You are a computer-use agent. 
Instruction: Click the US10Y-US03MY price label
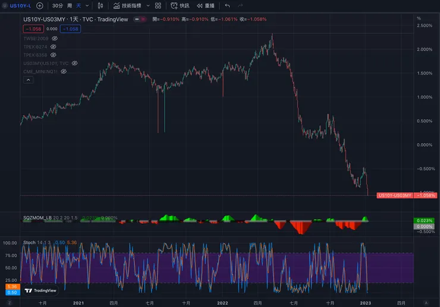395,195
